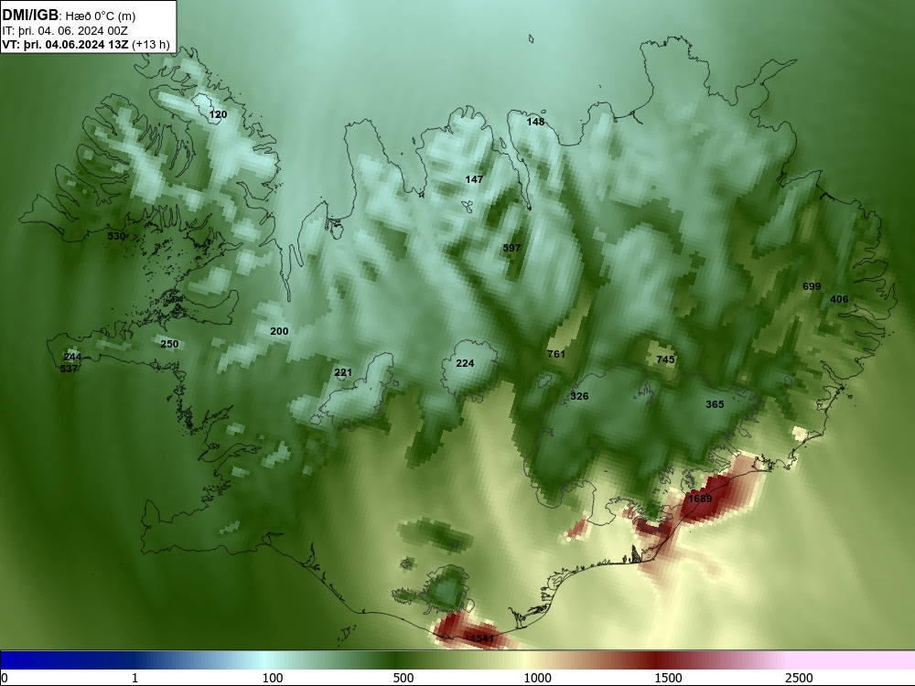Click the 244 value on the peninsula tip
Image resolution: width=915 pixels, height=686 pixels.
click(72, 357)
